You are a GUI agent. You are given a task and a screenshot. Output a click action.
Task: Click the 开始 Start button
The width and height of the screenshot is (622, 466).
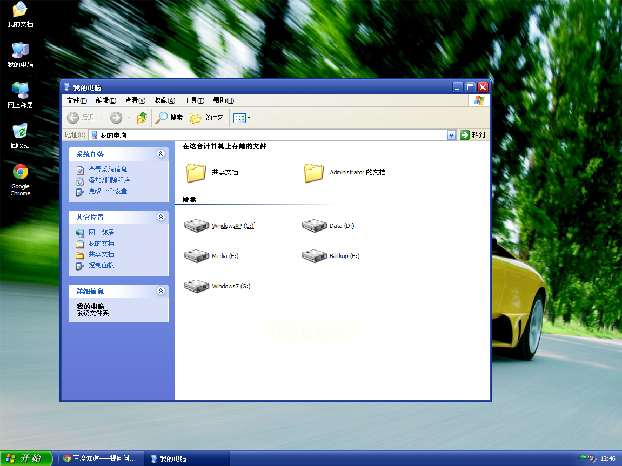26,458
